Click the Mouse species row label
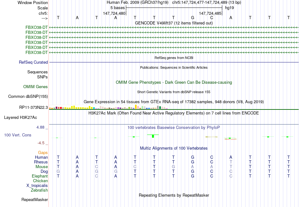The image size is (299, 207). (x=42, y=167)
